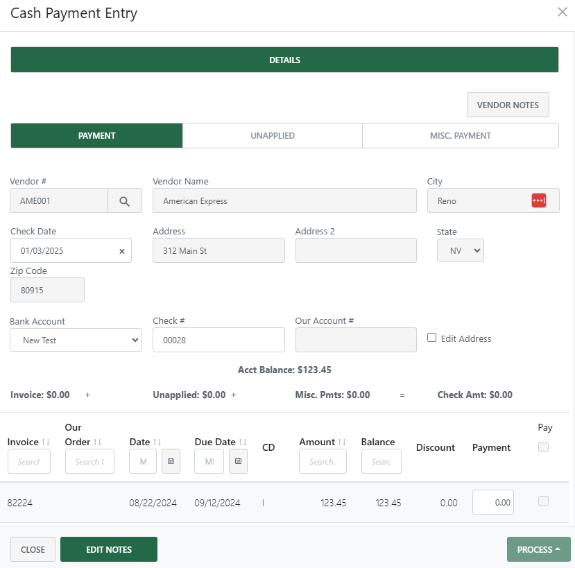The width and height of the screenshot is (575, 568).
Task: Click the EDIT NOTES button
Action: coord(108,549)
